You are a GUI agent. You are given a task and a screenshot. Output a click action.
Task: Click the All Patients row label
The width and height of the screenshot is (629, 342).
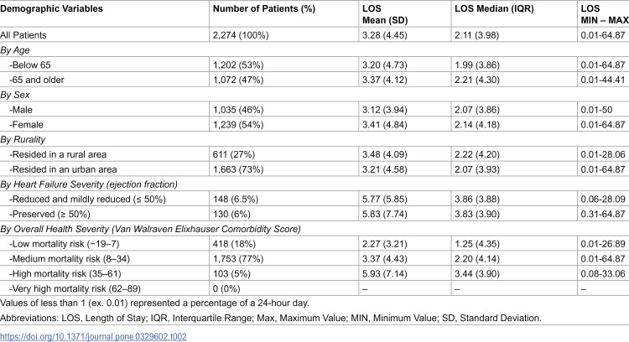[x=23, y=35]
